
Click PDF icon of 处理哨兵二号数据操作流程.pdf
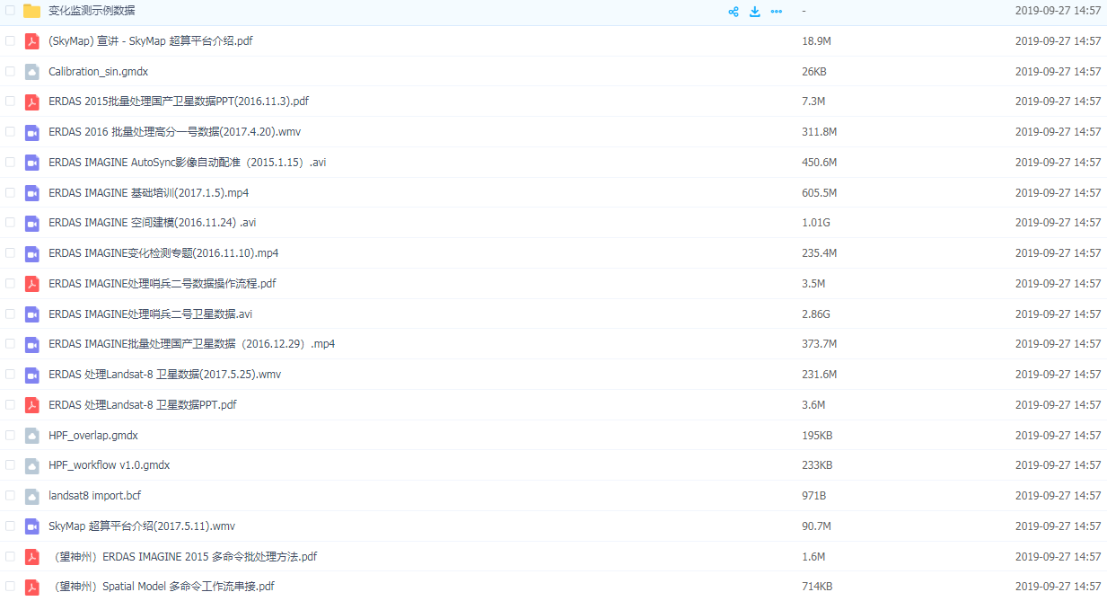pos(32,284)
